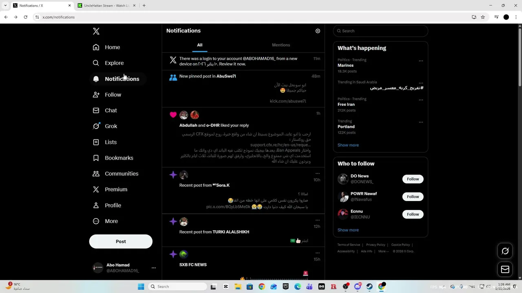Open notification settings gear icon
The width and height of the screenshot is (522, 293).
click(318, 31)
